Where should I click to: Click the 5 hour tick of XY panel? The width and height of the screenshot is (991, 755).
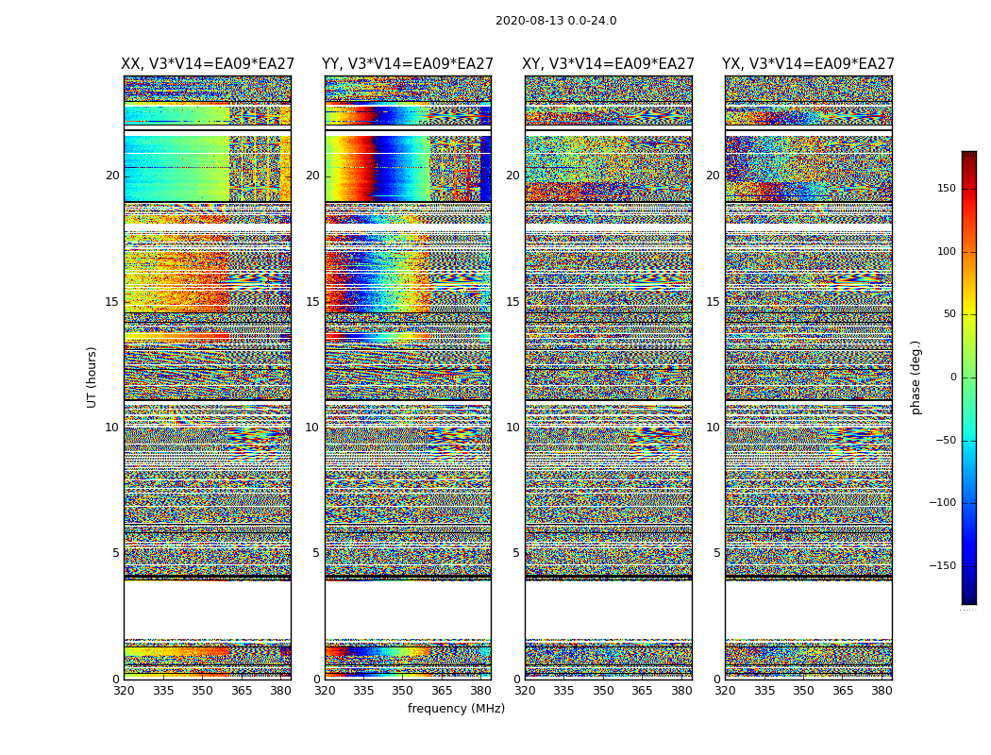coord(515,553)
